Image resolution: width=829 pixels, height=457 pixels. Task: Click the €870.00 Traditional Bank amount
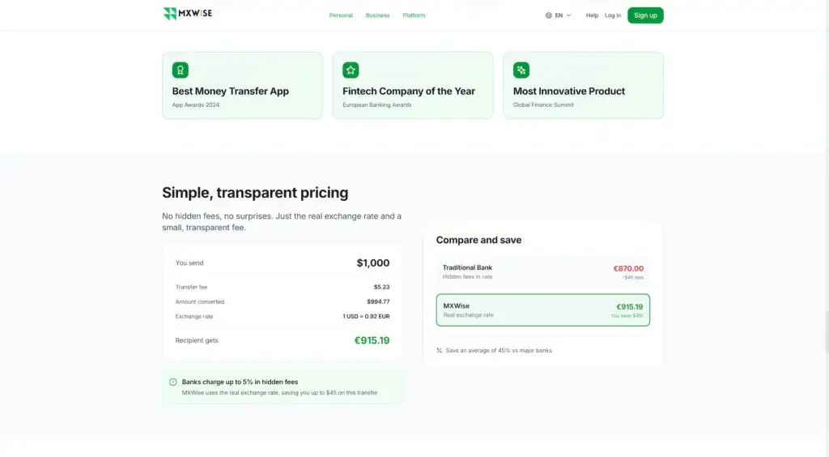(x=628, y=269)
